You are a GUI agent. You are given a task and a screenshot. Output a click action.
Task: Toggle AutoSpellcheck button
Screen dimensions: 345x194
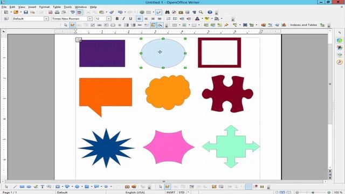(79, 12)
